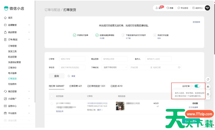Open 平台咨询 chat bubble
The width and height of the screenshot is (215, 130).
coord(179,8)
